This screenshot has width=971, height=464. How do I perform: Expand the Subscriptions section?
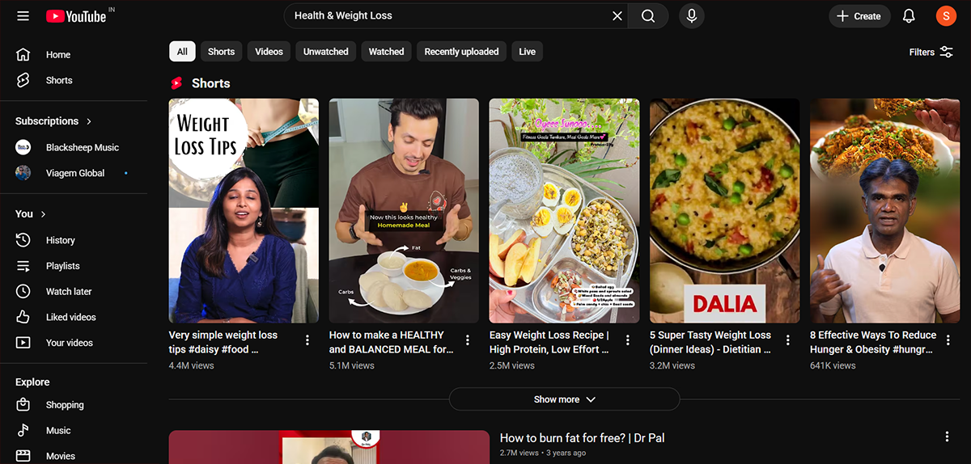click(53, 121)
